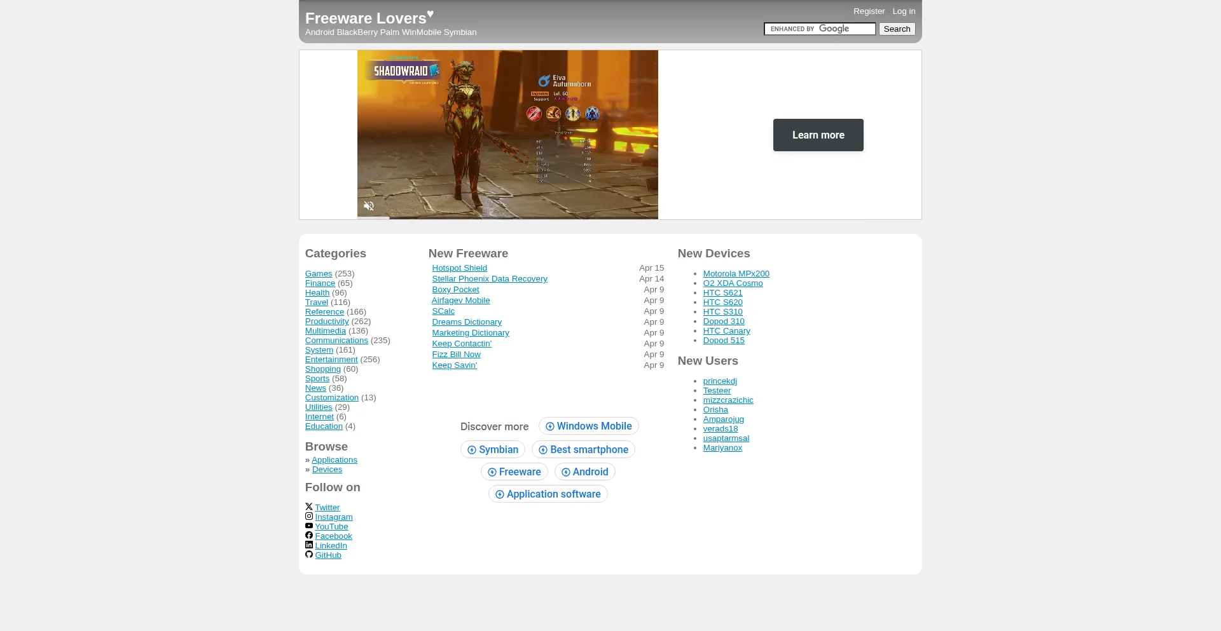The width and height of the screenshot is (1221, 631).
Task: Click the YouTube channel icon
Action: (309, 526)
